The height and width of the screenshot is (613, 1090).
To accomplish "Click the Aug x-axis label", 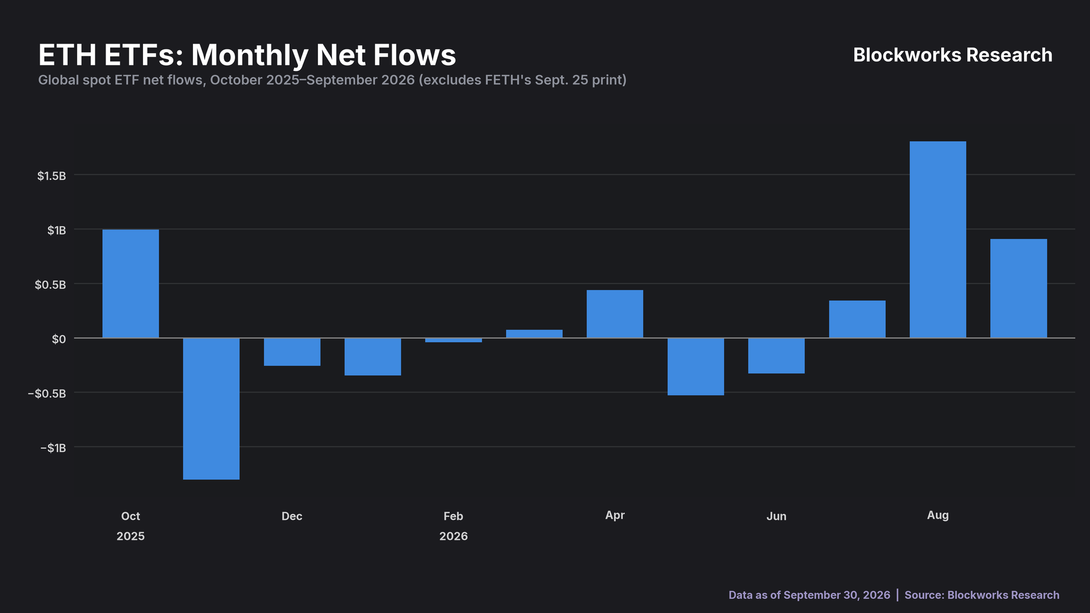I will point(938,515).
